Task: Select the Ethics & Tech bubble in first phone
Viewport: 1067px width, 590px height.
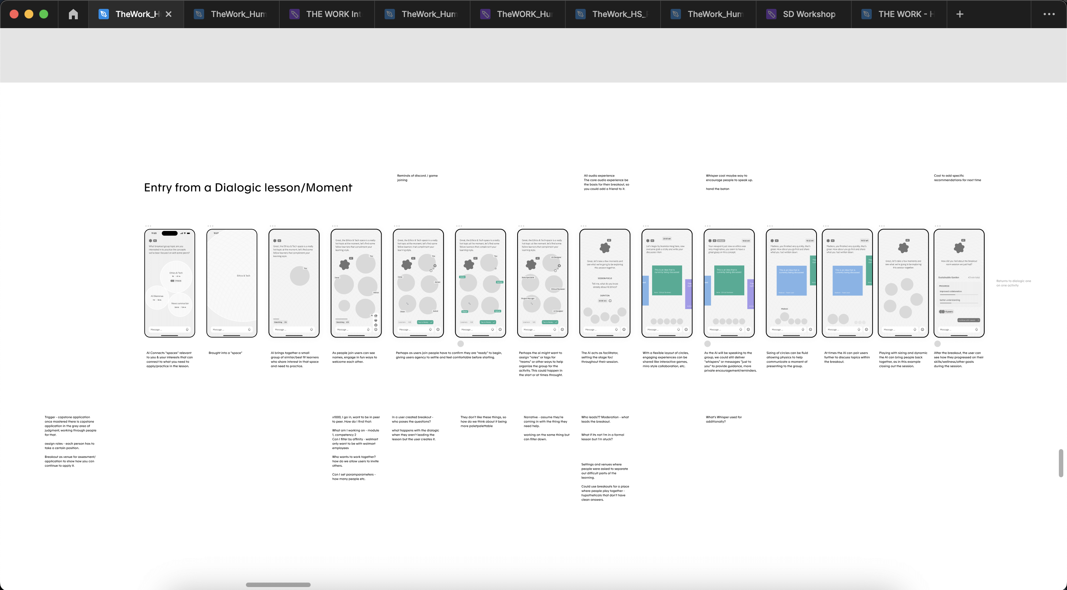Action: pyautogui.click(x=176, y=274)
